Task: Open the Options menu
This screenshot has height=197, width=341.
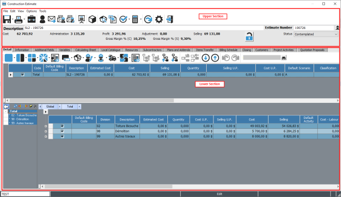Action: (32, 11)
